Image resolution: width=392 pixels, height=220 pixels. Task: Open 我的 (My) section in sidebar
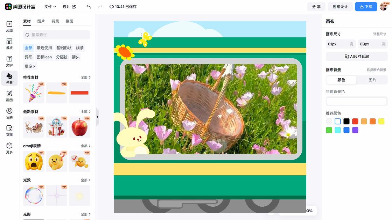tap(9, 113)
